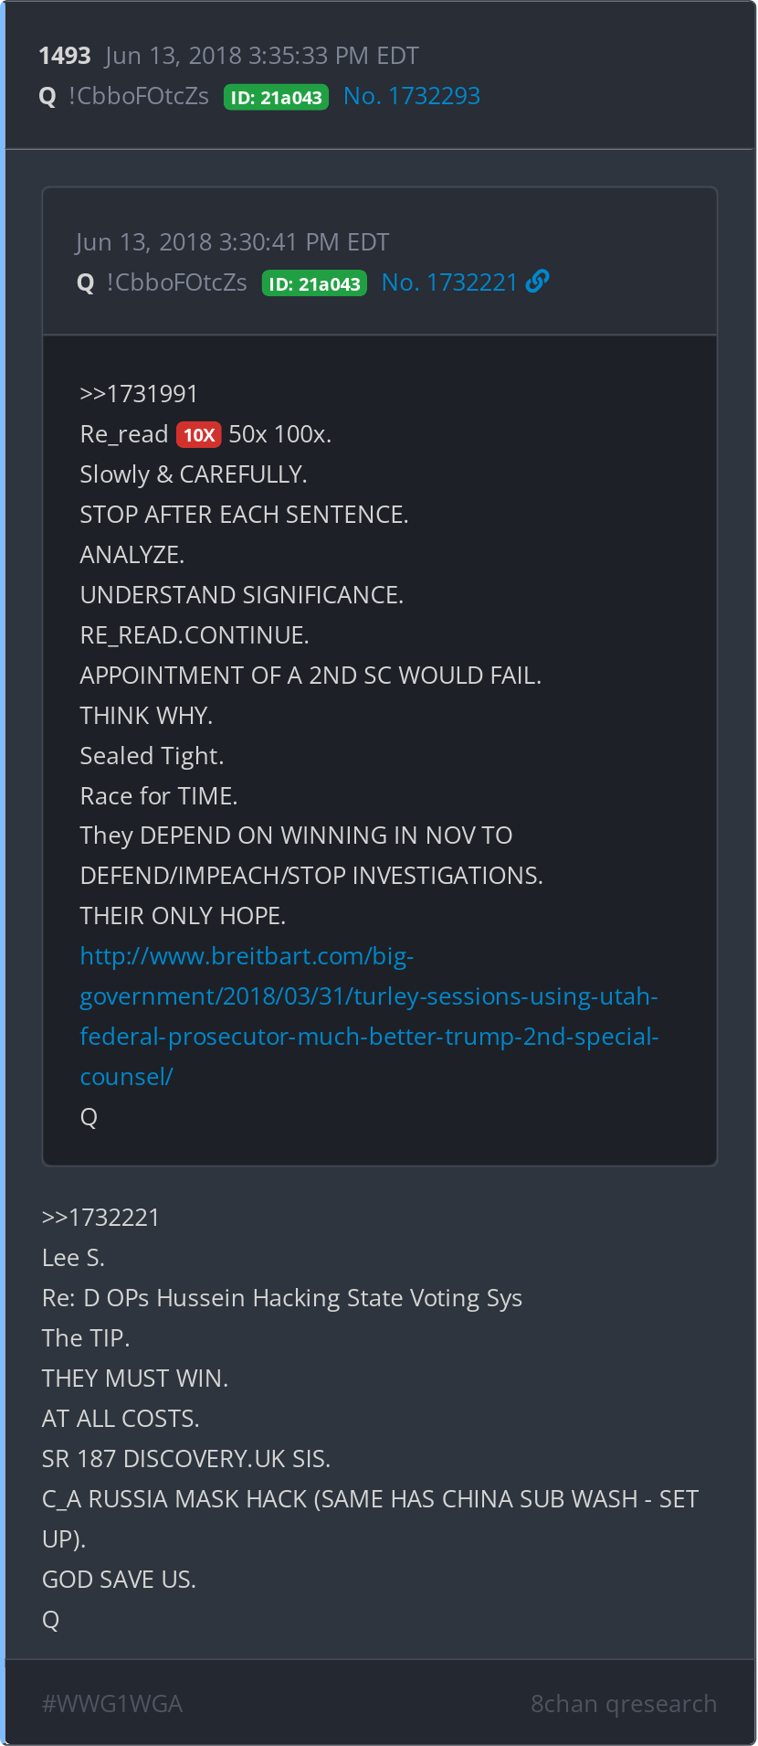
Task: Click the bold Q name in quoted header
Action: pos(86,282)
